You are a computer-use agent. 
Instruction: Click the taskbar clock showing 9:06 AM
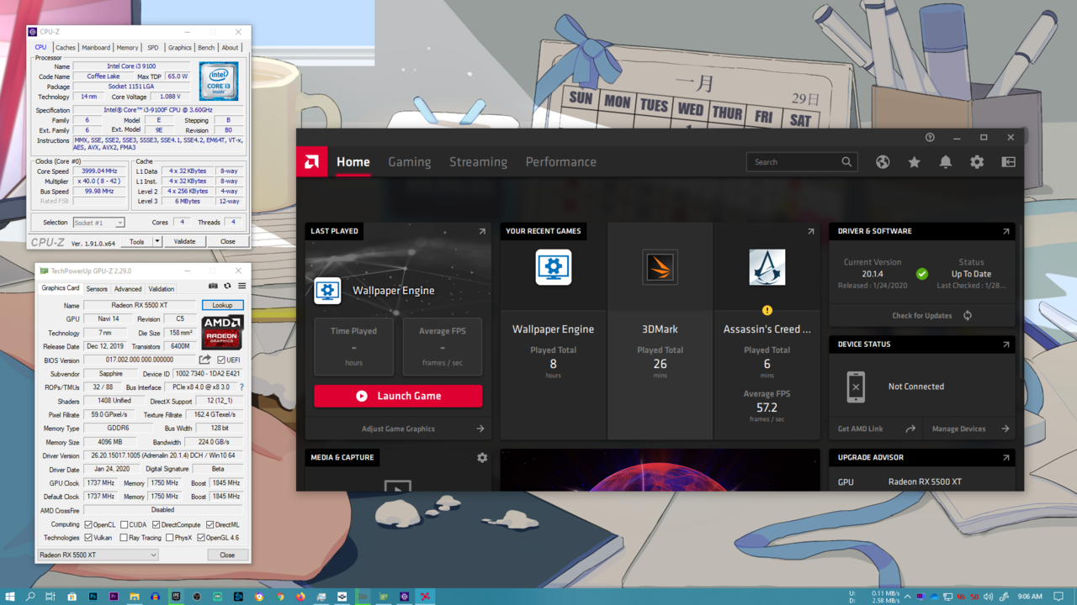pyautogui.click(x=1030, y=597)
